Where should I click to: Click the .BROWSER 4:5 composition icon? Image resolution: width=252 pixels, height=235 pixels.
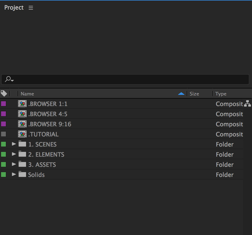tap(22, 114)
